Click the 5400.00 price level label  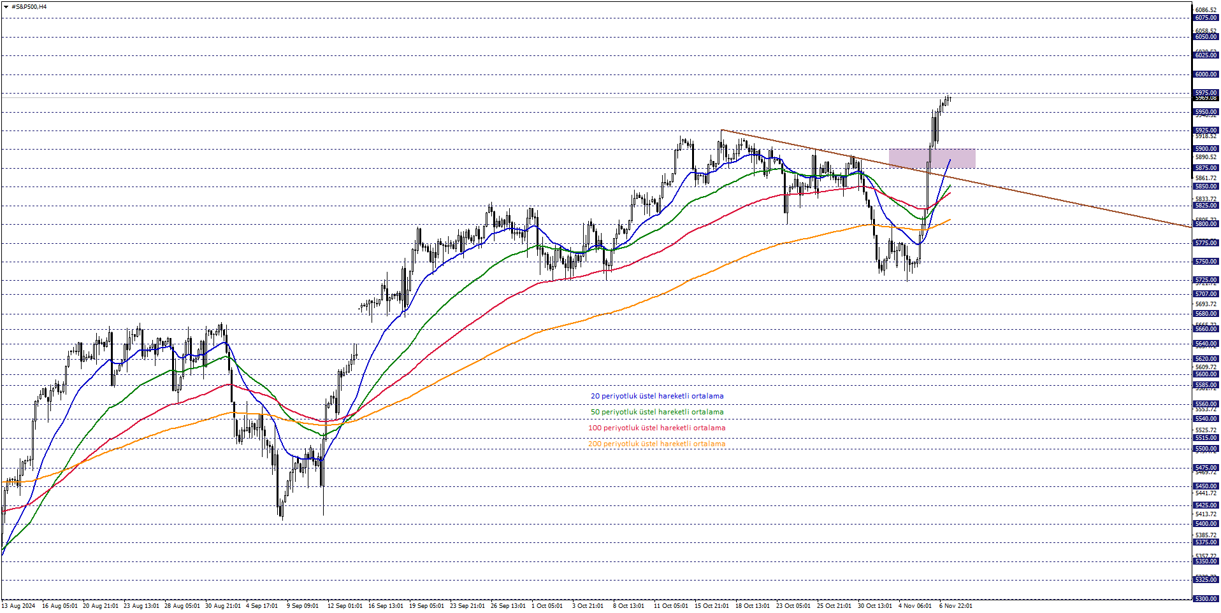[x=1206, y=524]
